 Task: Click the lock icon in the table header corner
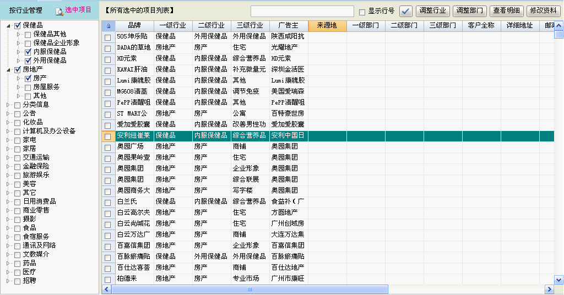(109, 26)
